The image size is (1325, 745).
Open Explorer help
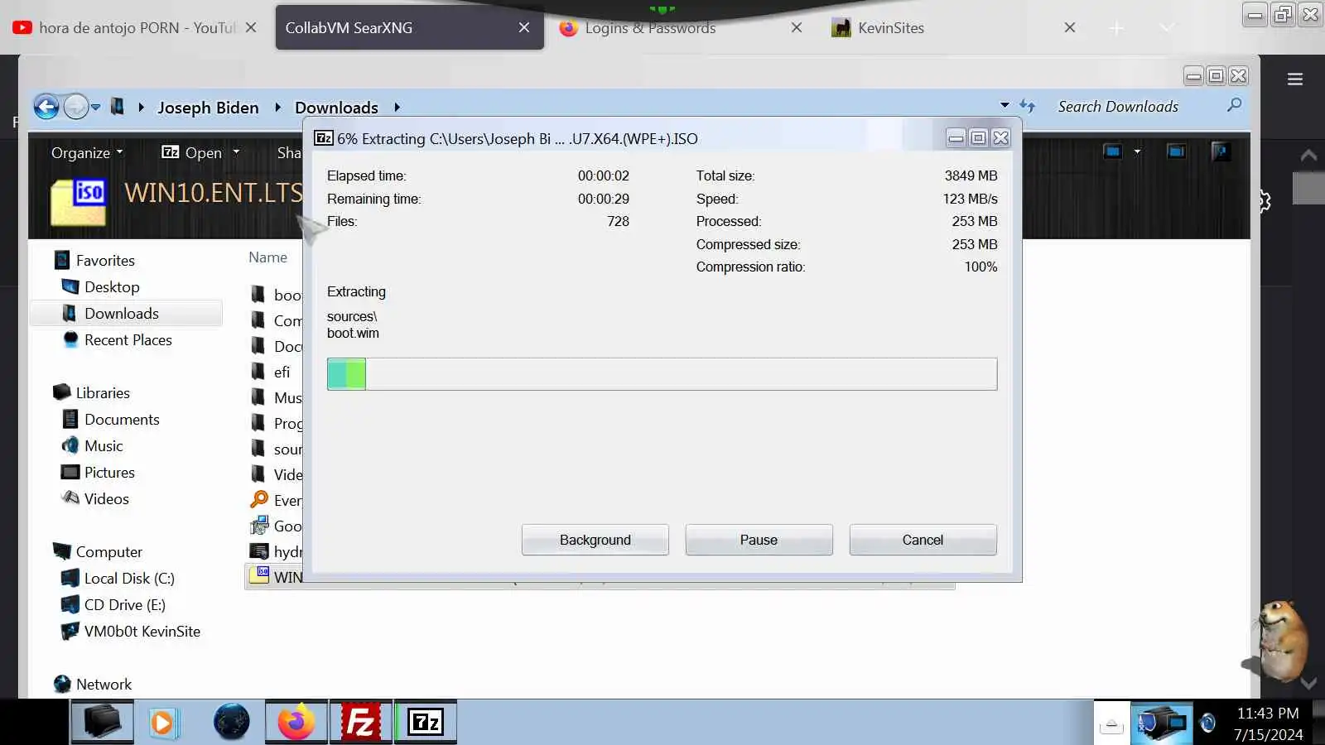[x=1220, y=151]
